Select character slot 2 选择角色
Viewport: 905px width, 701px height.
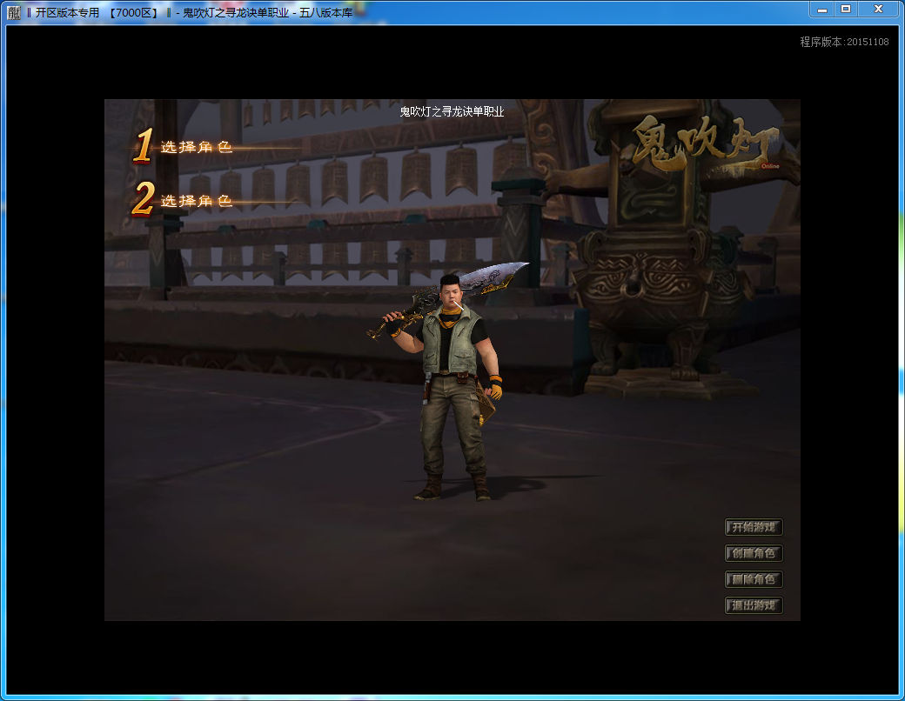click(184, 200)
